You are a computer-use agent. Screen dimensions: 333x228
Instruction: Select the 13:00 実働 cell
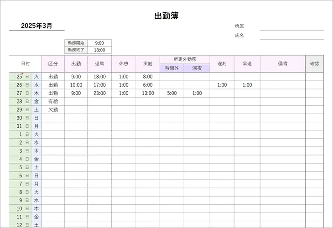pyautogui.click(x=148, y=93)
